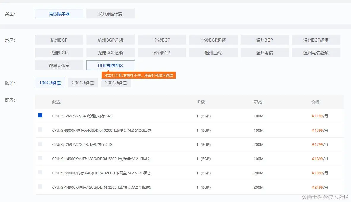Click CPU:I9-14900K text in the ¥1899 row
Screen dimensions: 351x202
pyautogui.click(x=101, y=159)
